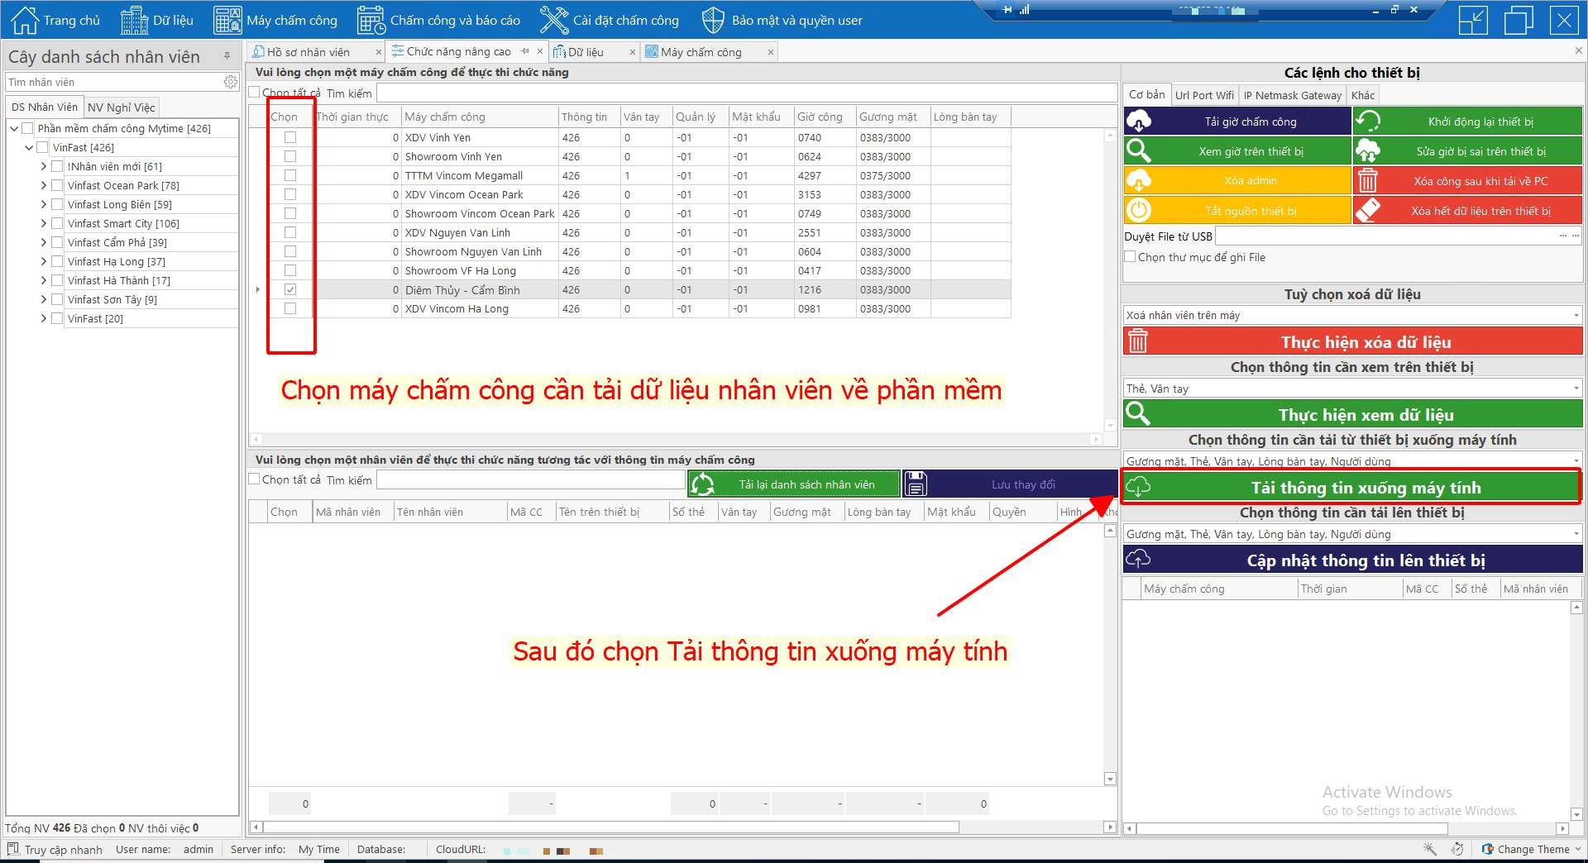Open the Bảo mật và quyền user shield icon
Screen dimensions: 1588x863
coord(712,20)
